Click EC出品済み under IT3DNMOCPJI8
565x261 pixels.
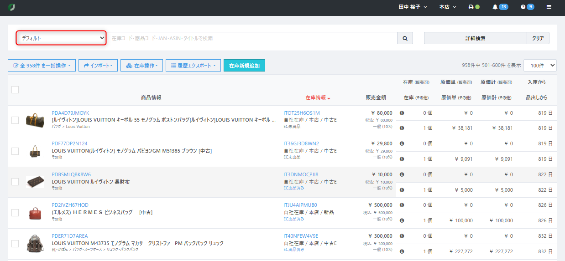(x=294, y=188)
